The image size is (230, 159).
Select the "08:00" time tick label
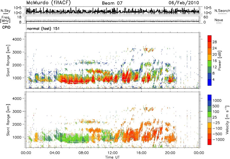pyautogui.click(x=84, y=153)
